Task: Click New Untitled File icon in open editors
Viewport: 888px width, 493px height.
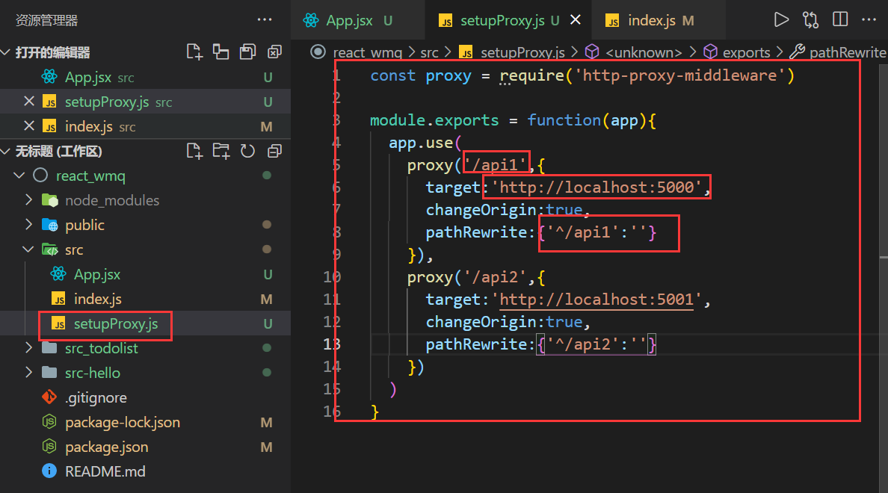Action: point(194,52)
